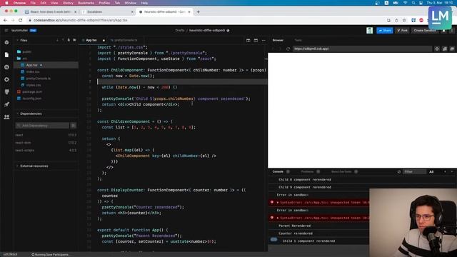
Task: Open the Sandbox Info sidebar icon
Action: click(x=6, y=43)
